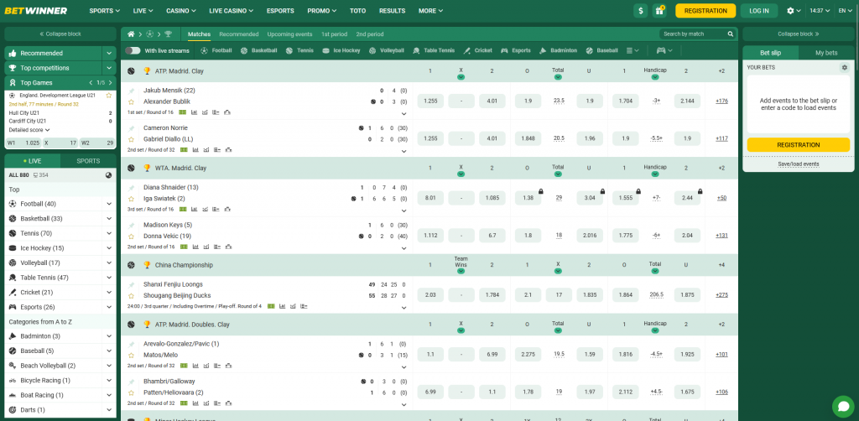
Task: Favorite the Donna Vekic match star
Action: click(131, 236)
